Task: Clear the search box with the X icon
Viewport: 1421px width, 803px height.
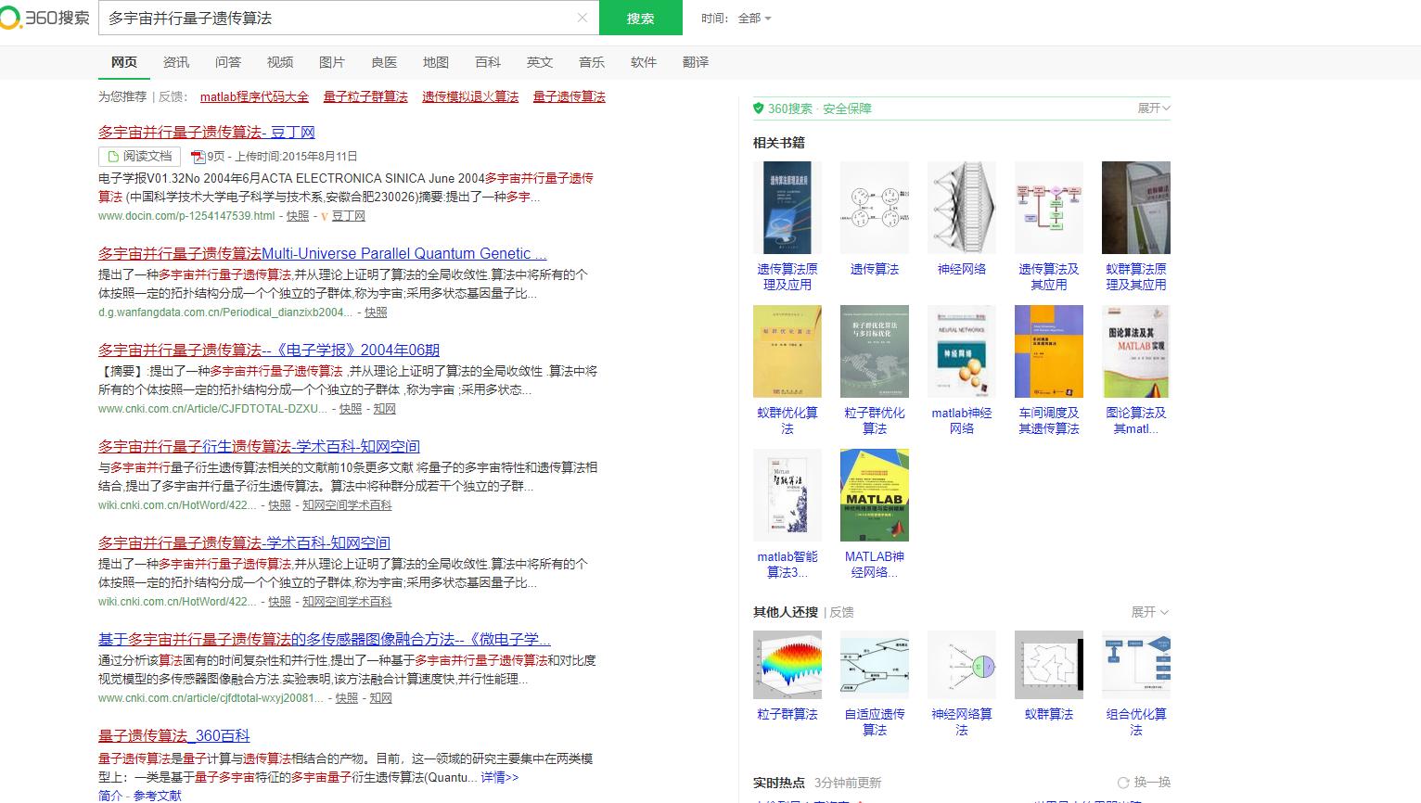Action: pyautogui.click(x=582, y=18)
